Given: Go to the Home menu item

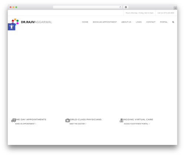Looking at the screenshot, I should (x=85, y=22).
